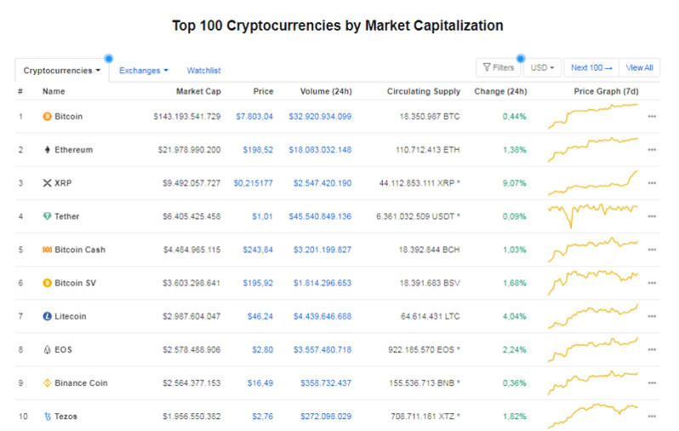The image size is (679, 431).
Task: Open the USD currency selector
Action: (x=542, y=67)
